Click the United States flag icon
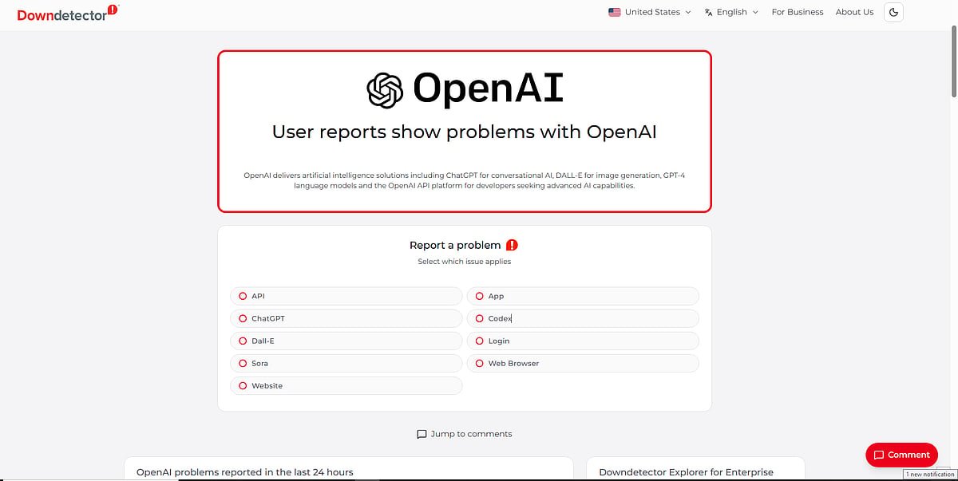The height and width of the screenshot is (481, 958). pos(614,12)
